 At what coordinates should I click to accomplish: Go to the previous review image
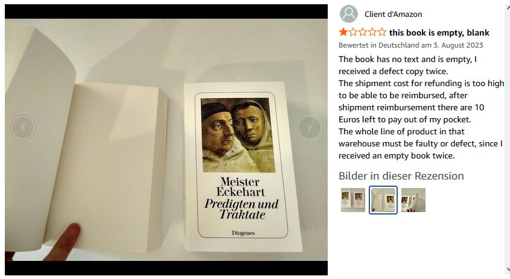(x=23, y=127)
